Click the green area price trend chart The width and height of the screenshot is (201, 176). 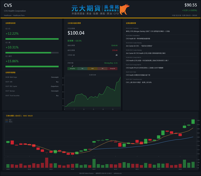(92, 92)
